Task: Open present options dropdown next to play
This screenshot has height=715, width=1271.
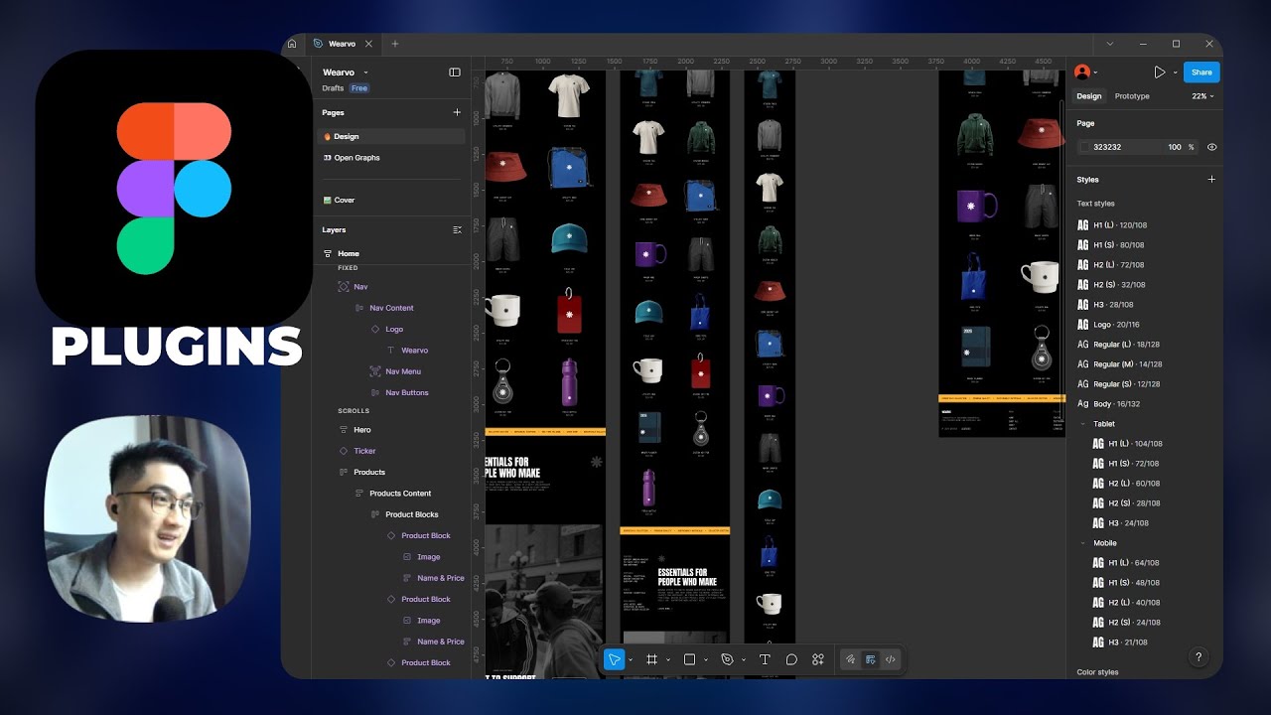Action: click(x=1175, y=72)
